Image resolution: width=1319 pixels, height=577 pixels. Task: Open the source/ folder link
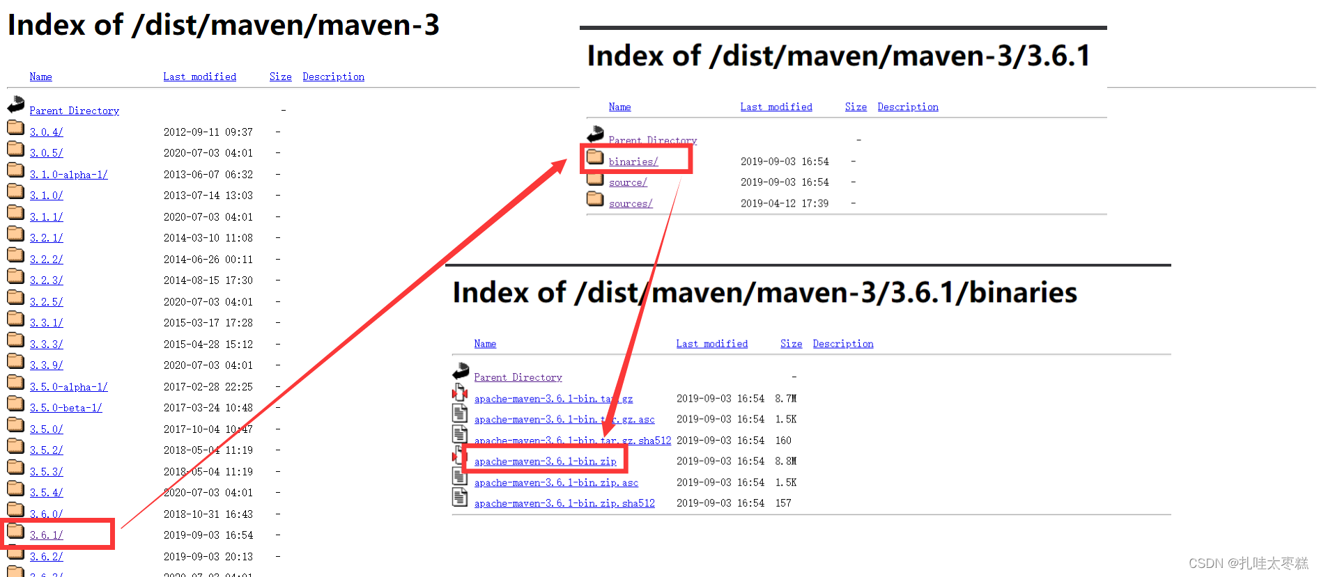click(x=628, y=182)
